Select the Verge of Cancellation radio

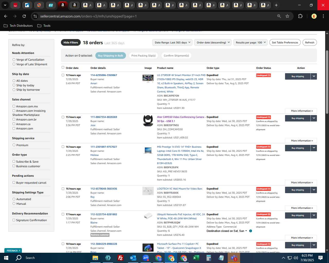point(14,60)
